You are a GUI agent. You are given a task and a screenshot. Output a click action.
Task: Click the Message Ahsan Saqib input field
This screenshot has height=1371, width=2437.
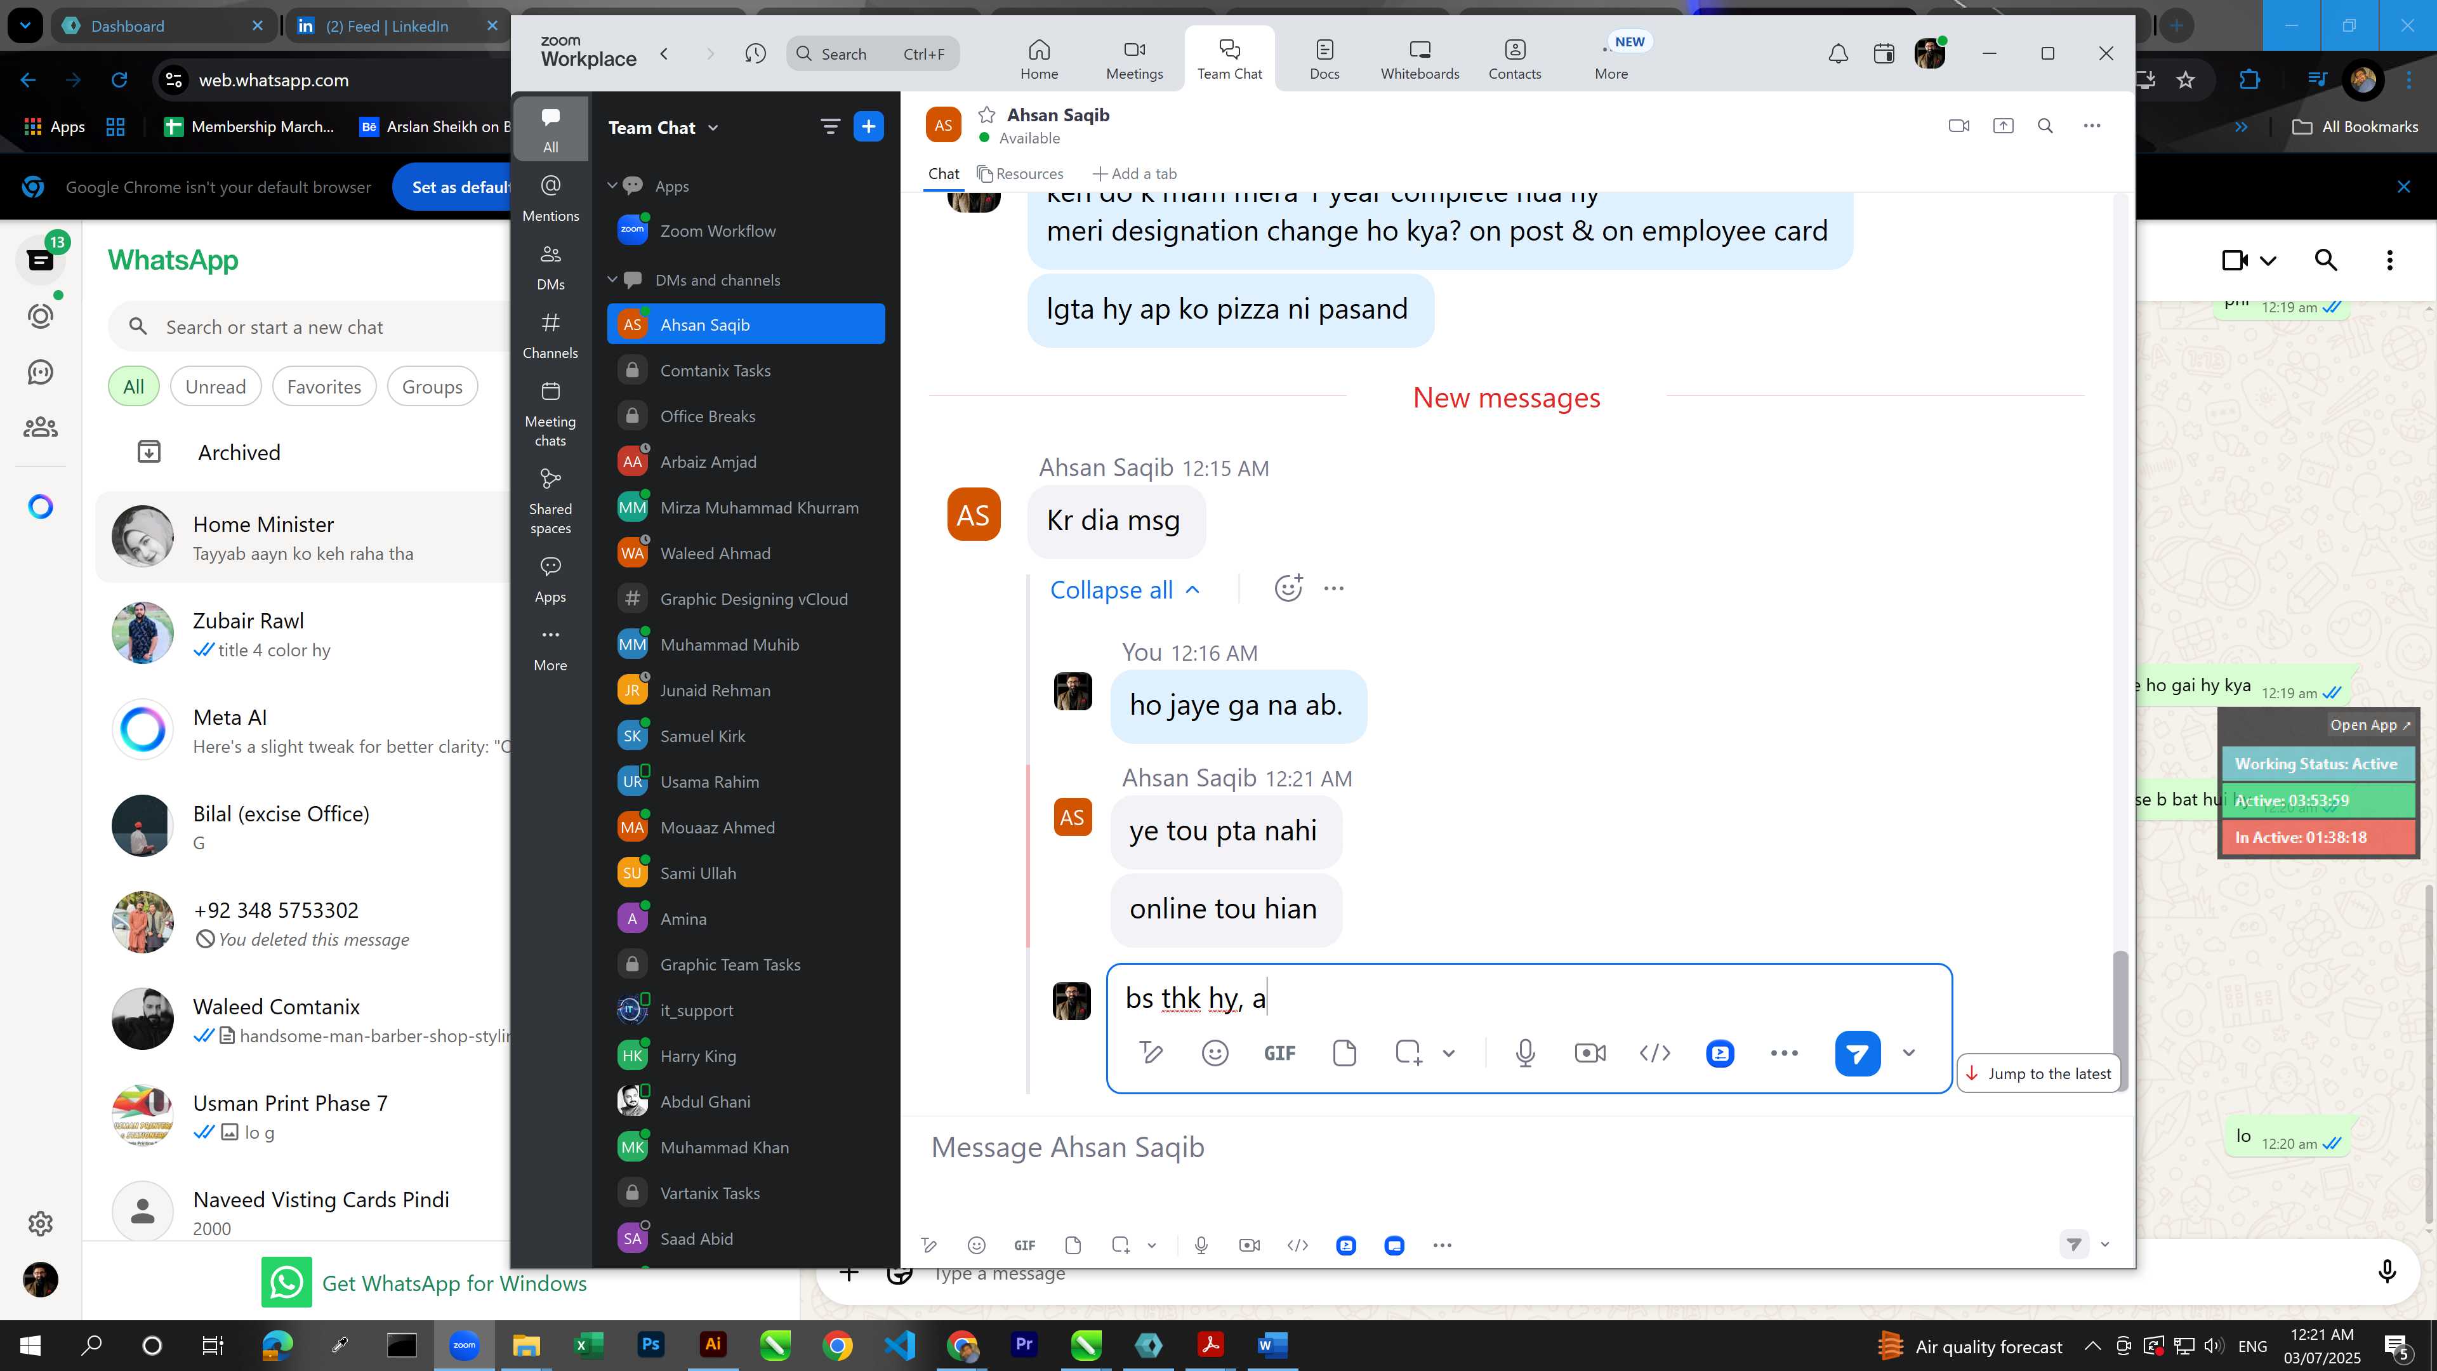pyautogui.click(x=1514, y=1148)
